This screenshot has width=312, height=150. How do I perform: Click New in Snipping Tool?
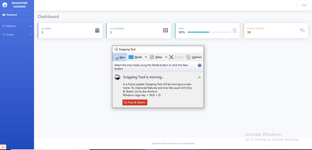pyautogui.click(x=119, y=57)
